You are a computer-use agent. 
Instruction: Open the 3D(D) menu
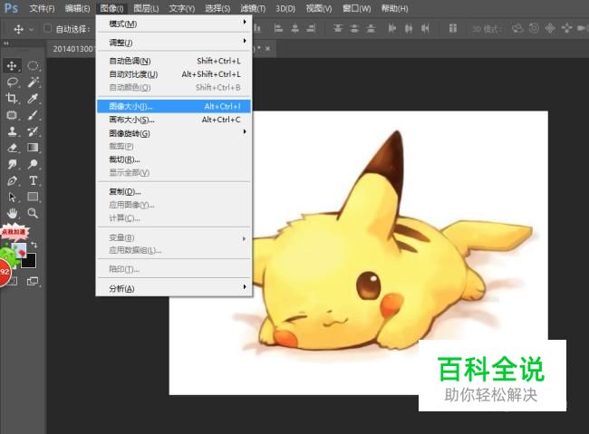coord(285,8)
